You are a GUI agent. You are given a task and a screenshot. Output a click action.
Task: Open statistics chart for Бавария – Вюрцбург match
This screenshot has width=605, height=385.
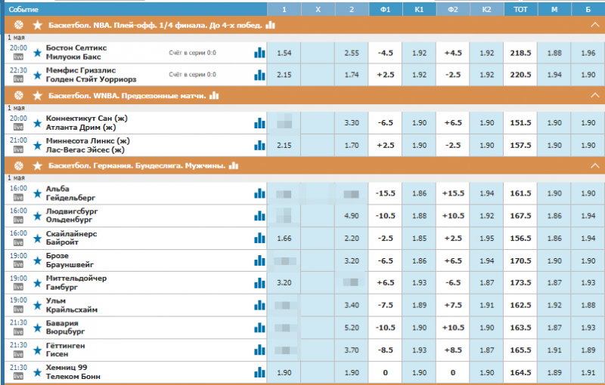pyautogui.click(x=259, y=328)
